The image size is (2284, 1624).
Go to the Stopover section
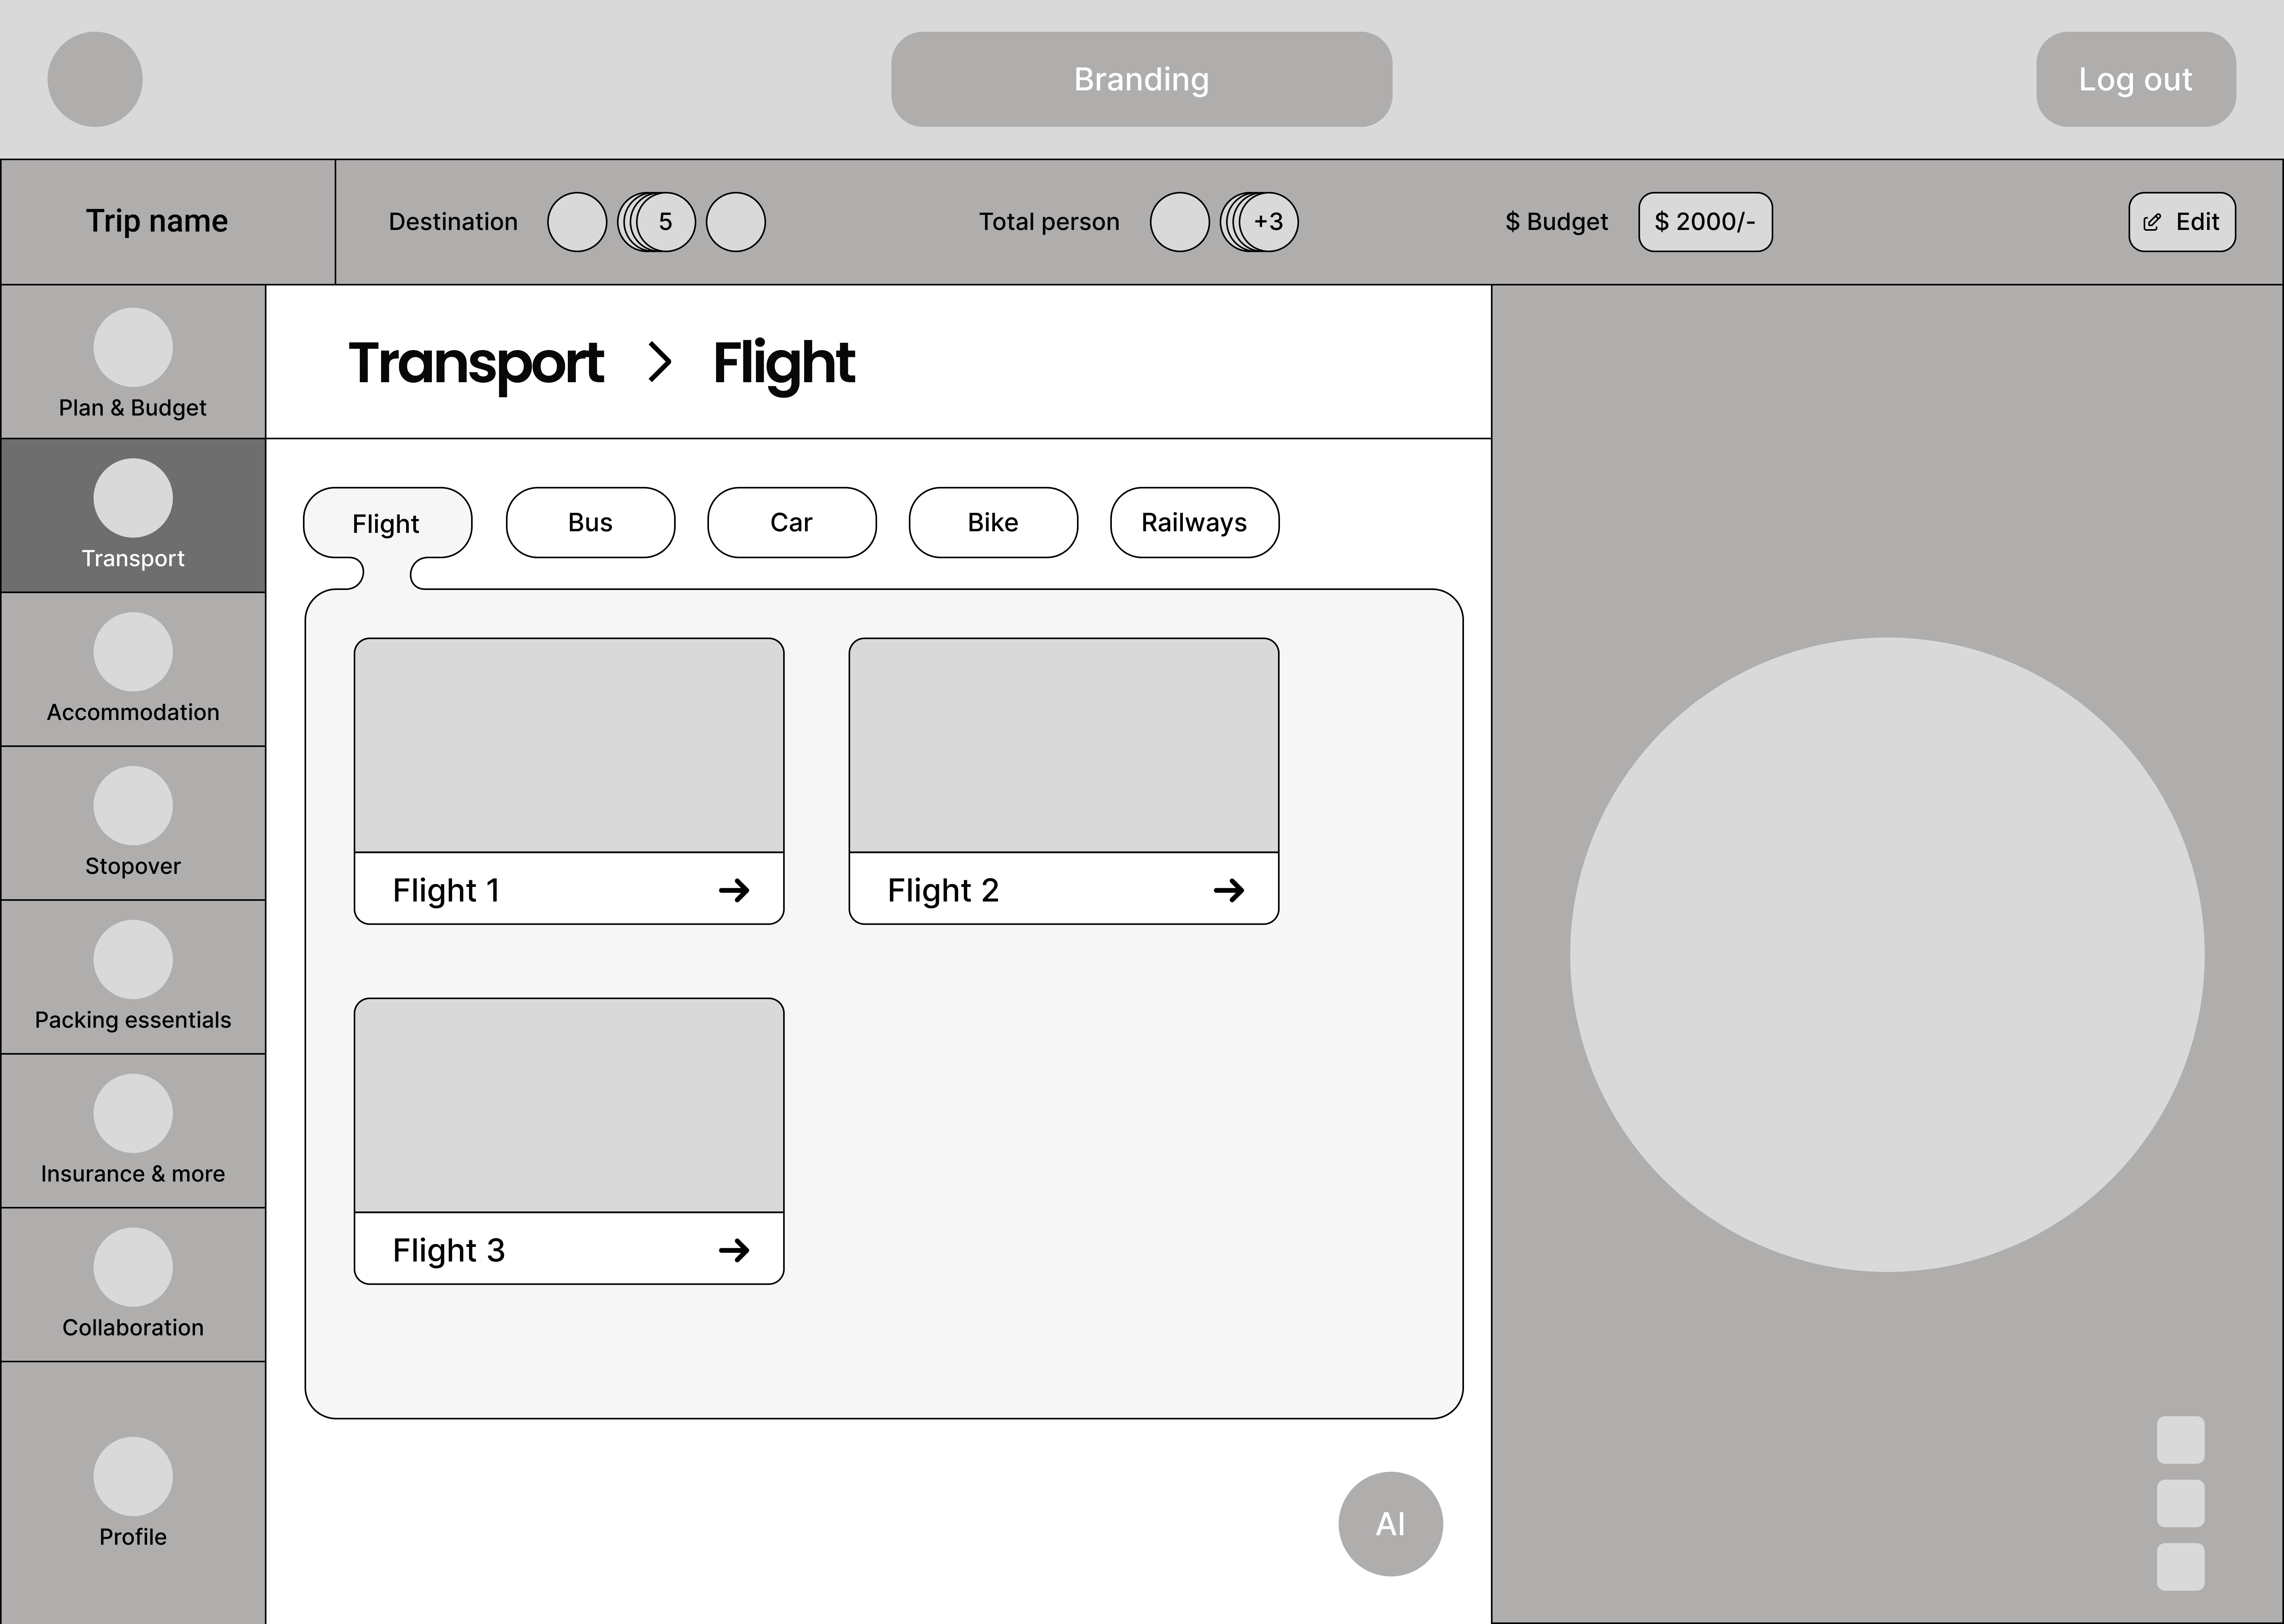(133, 806)
